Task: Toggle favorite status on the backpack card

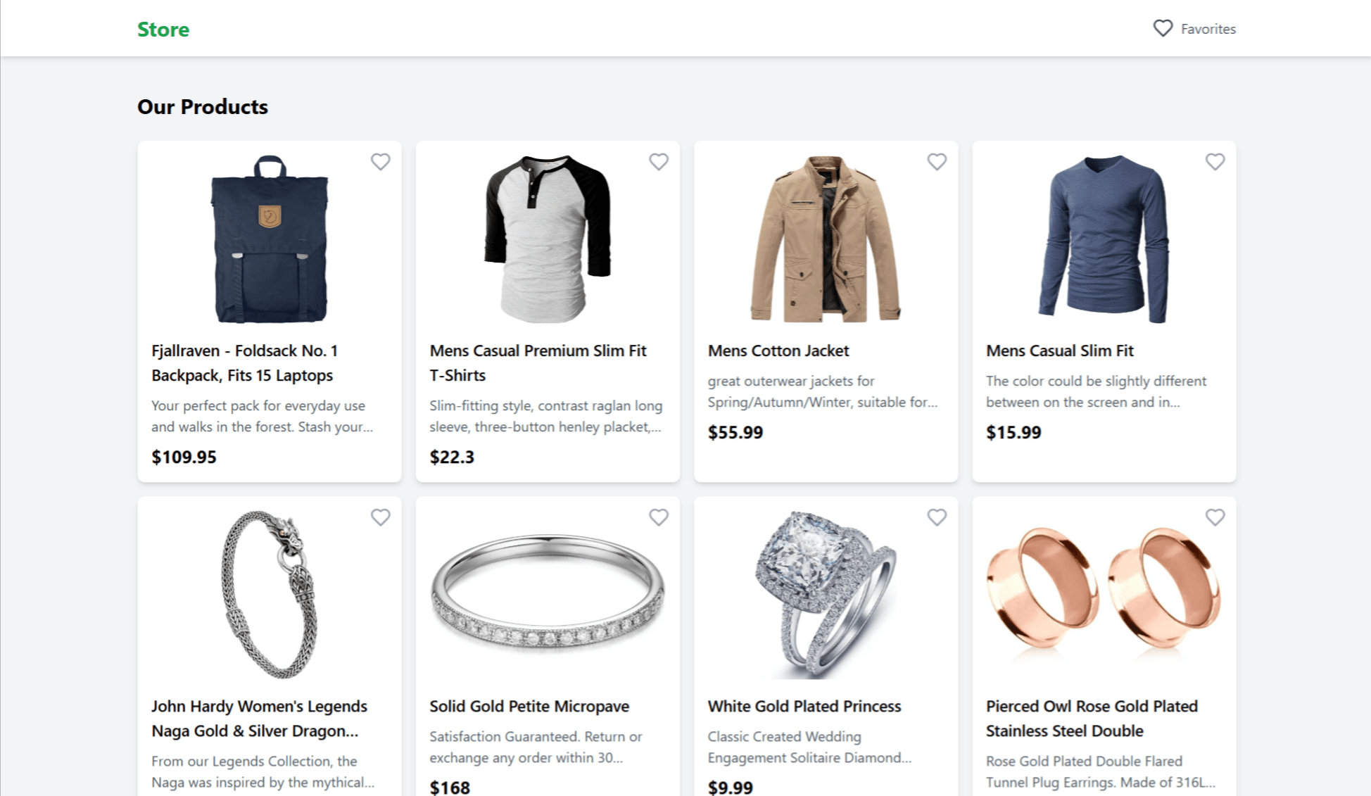Action: (380, 161)
